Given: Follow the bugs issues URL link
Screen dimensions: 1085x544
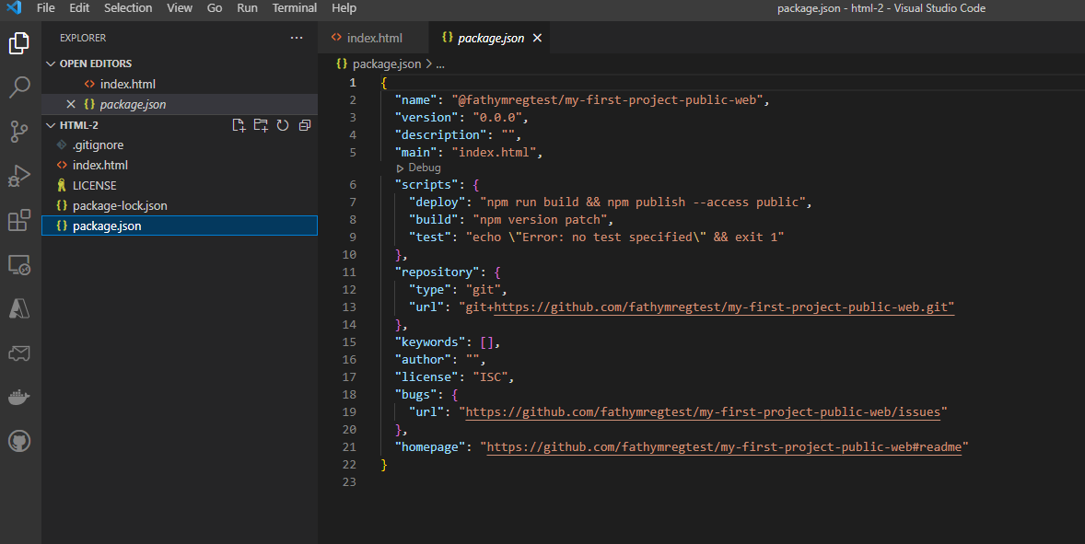Looking at the screenshot, I should [703, 412].
